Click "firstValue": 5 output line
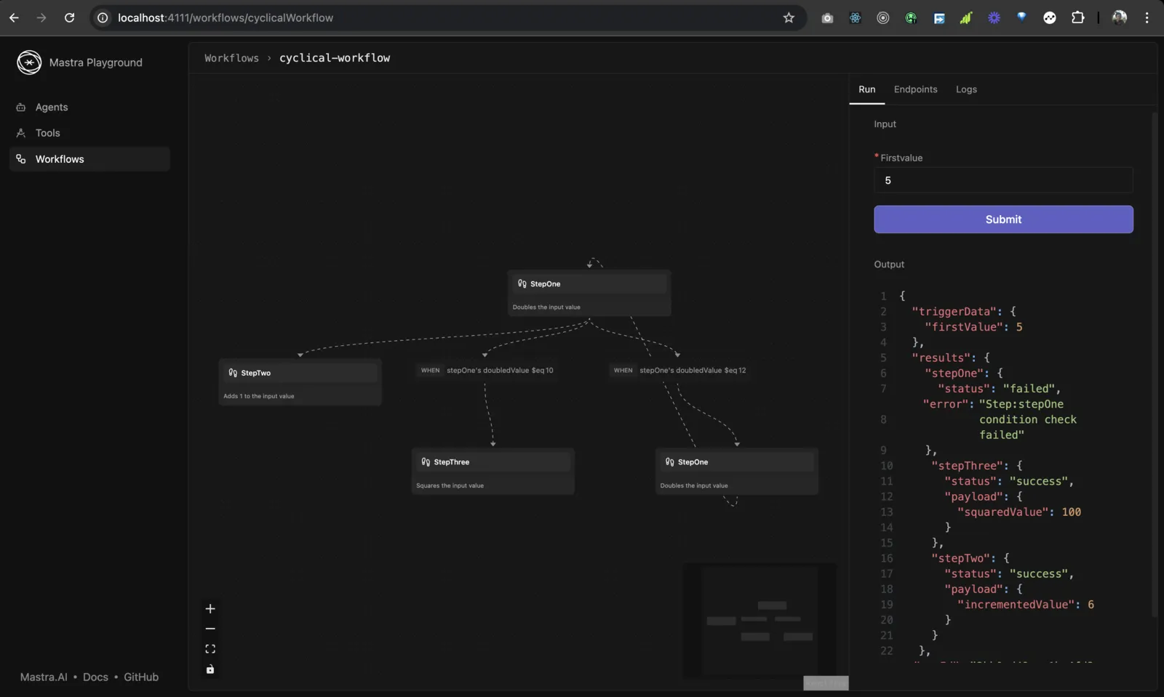The image size is (1164, 697). coord(973,327)
